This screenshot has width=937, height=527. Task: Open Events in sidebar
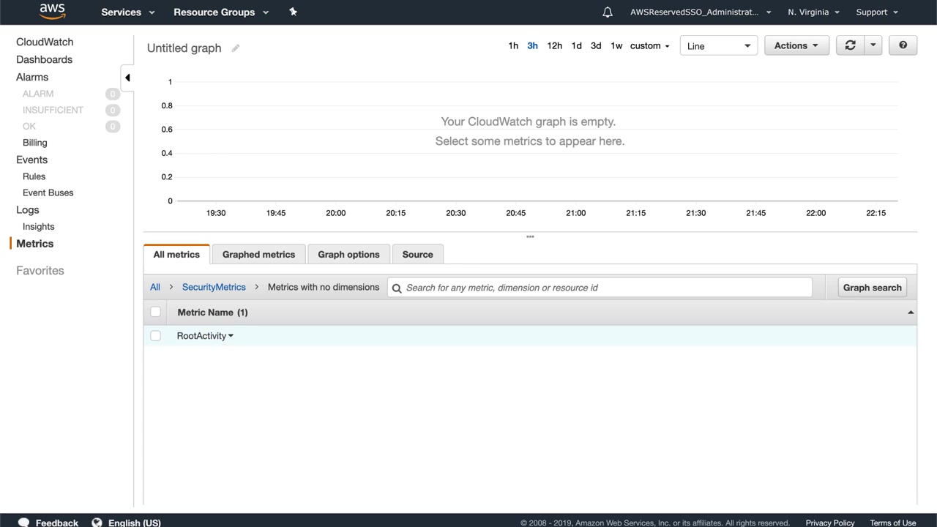click(x=31, y=160)
